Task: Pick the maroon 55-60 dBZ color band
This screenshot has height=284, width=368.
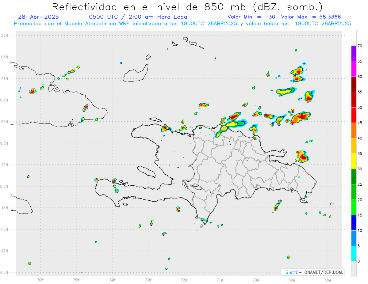Action: [354, 84]
